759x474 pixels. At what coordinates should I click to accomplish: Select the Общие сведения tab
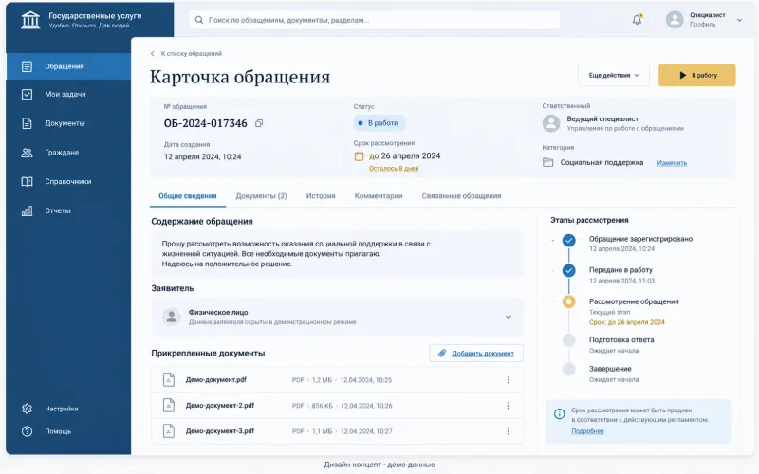[188, 196]
